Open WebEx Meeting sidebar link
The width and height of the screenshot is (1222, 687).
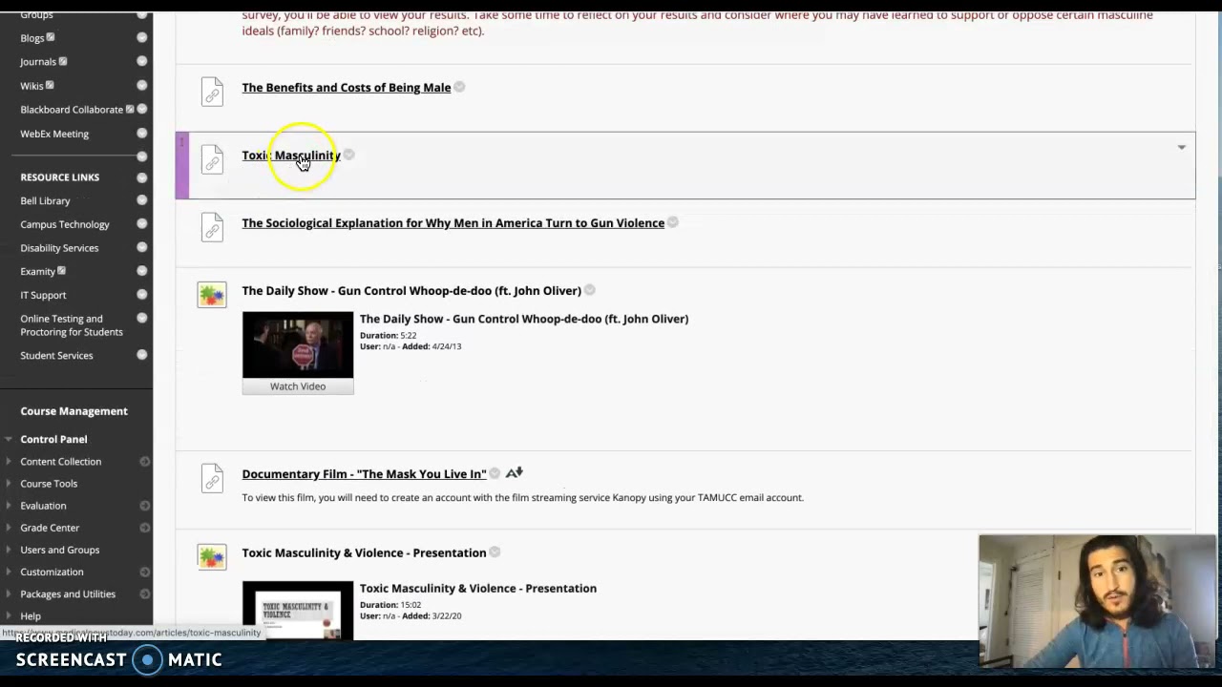[x=54, y=134]
